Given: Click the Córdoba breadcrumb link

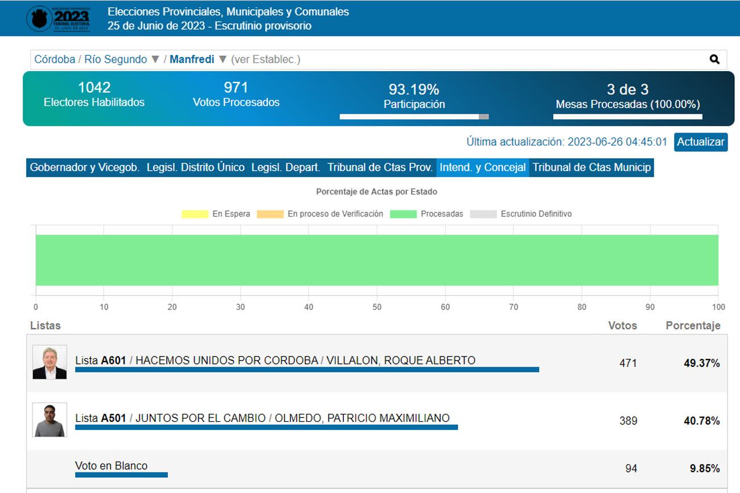Looking at the screenshot, I should click(55, 59).
